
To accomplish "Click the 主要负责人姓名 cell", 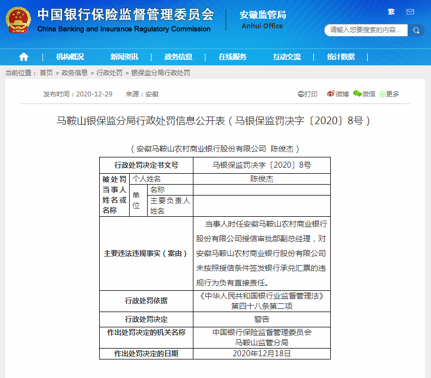I will 170,206.
